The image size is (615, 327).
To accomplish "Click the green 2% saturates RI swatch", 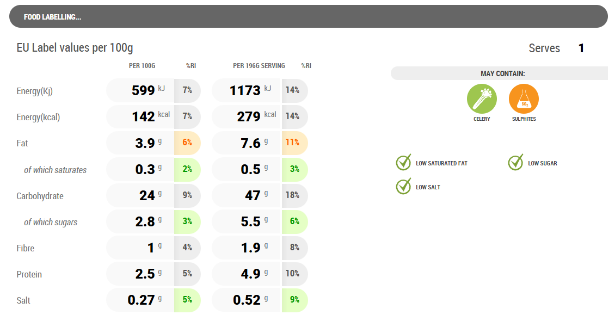I will (187, 169).
